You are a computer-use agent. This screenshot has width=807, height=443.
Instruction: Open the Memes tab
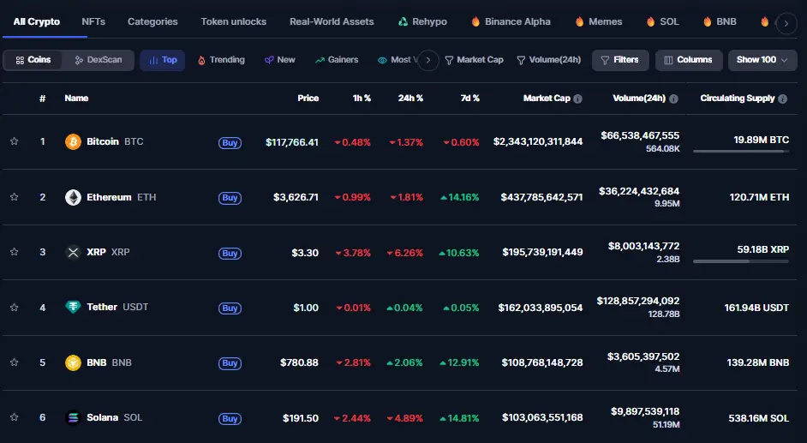(x=599, y=22)
